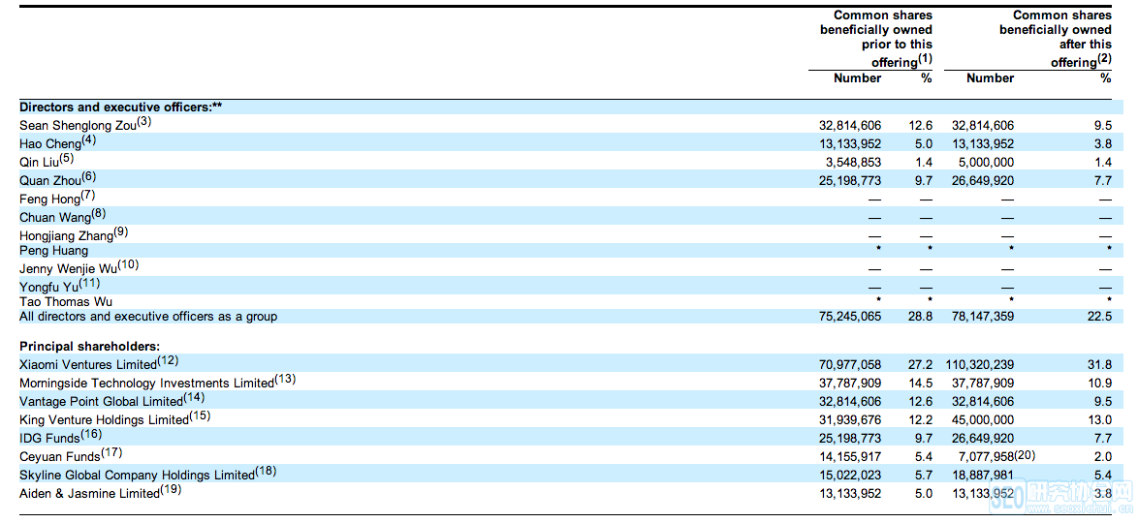Screen dimensions: 1138x523
Task: Click the 'Directors and executive officers' heading
Action: click(x=120, y=107)
